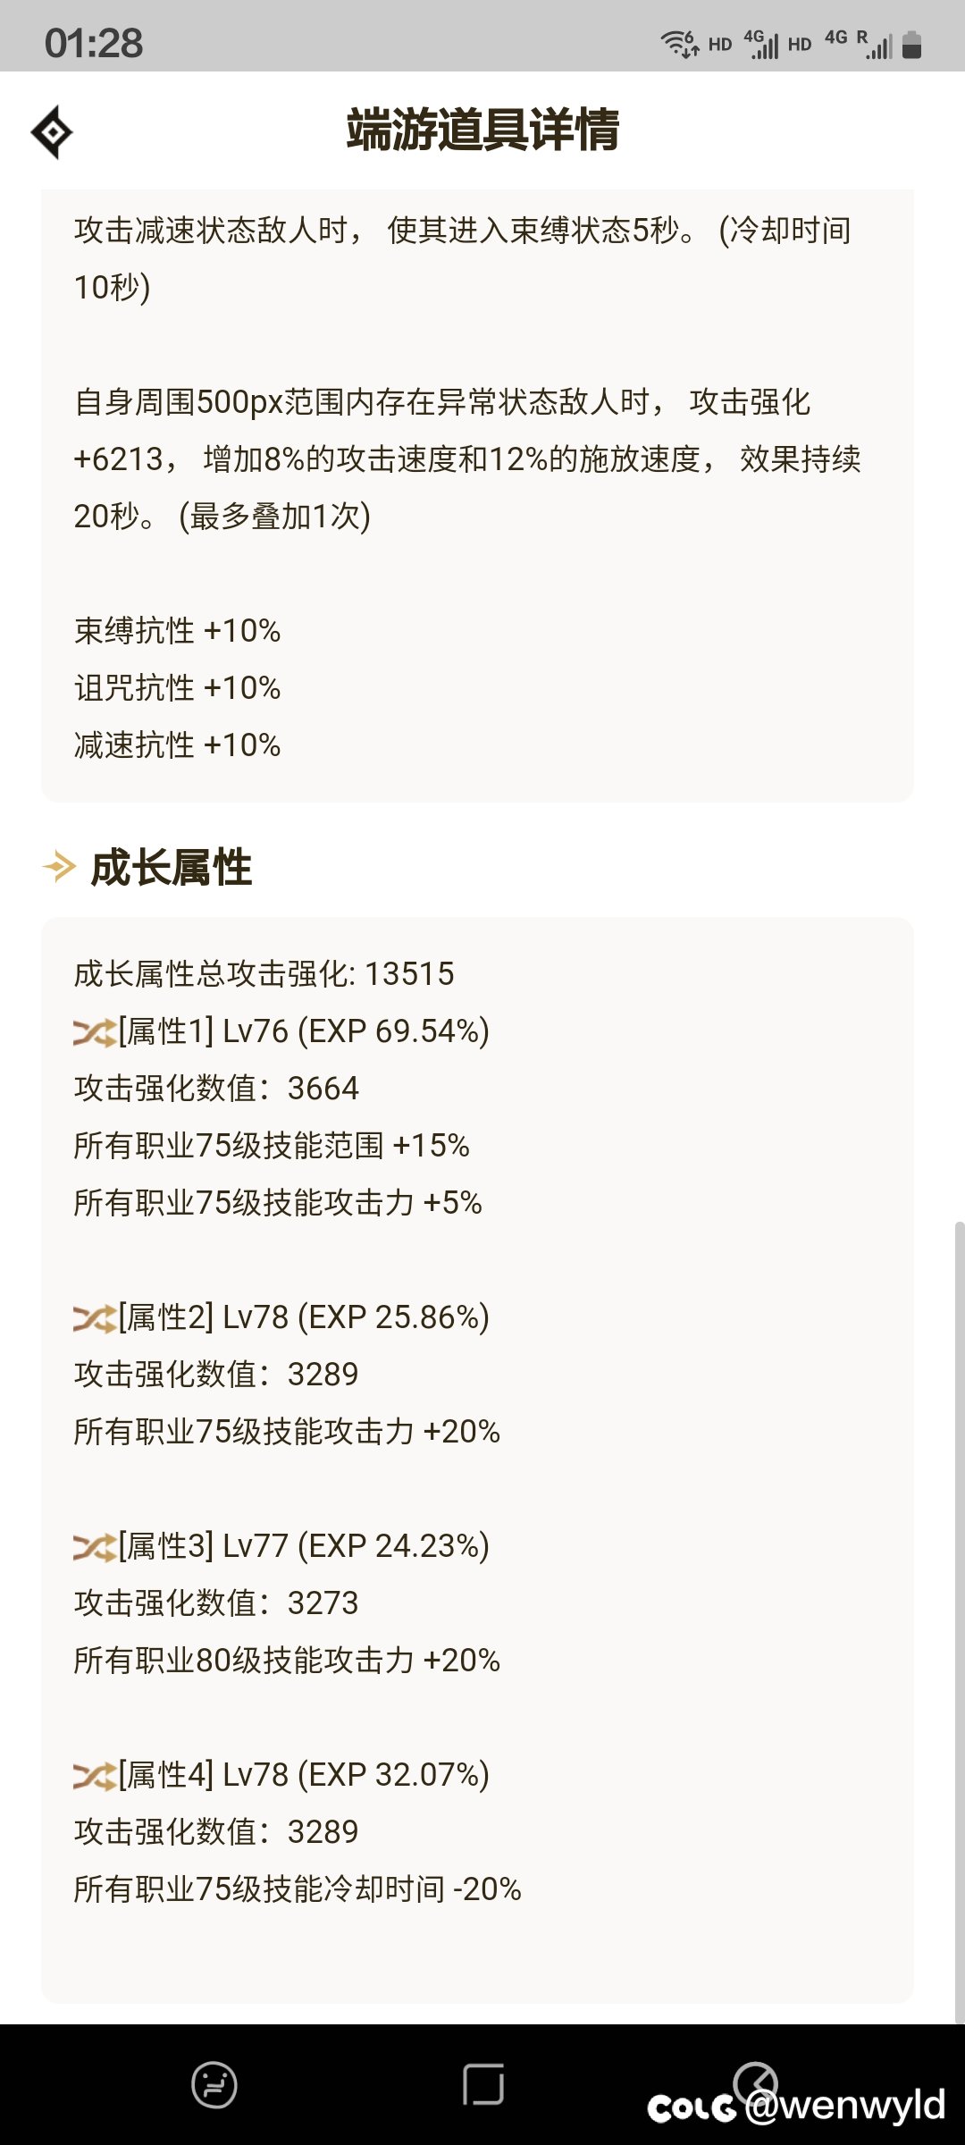Tap the square home icon in bottom bar
Viewport: 965px width, 2145px height.
(483, 2084)
